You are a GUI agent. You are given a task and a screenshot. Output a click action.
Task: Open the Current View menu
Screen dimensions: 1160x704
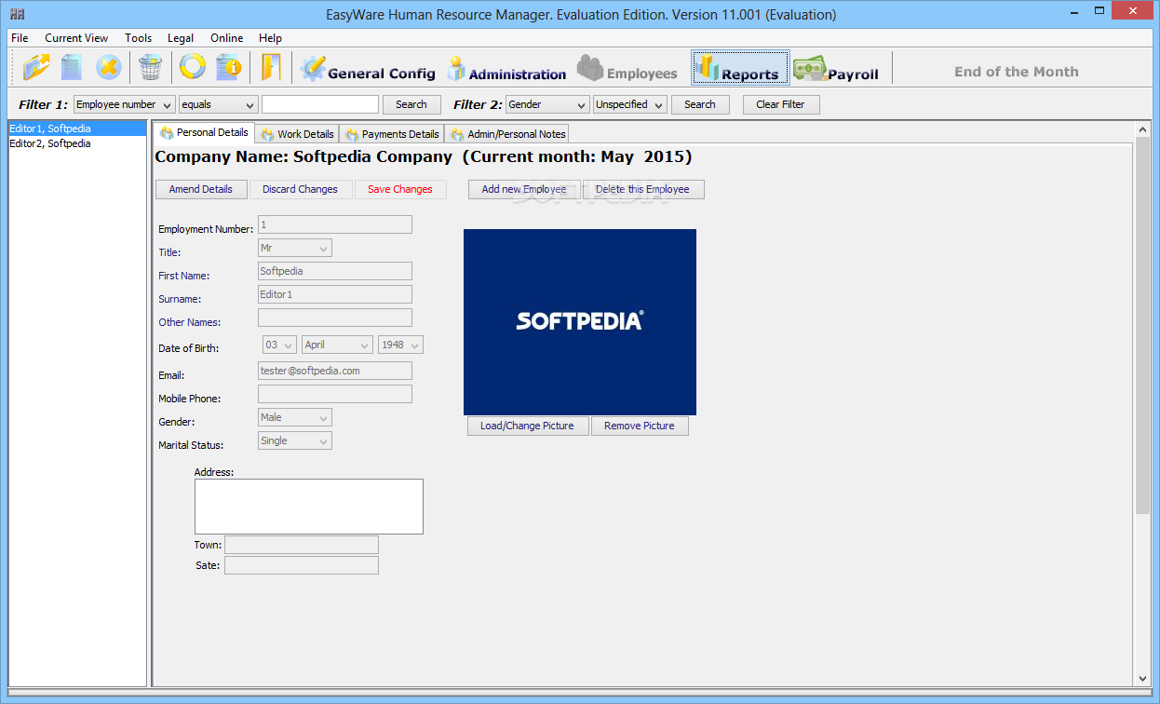pos(76,38)
